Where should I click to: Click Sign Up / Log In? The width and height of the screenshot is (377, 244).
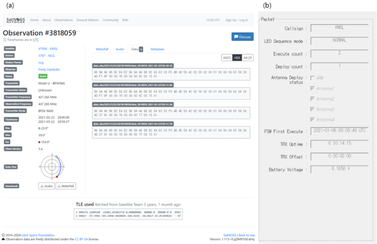236,20
